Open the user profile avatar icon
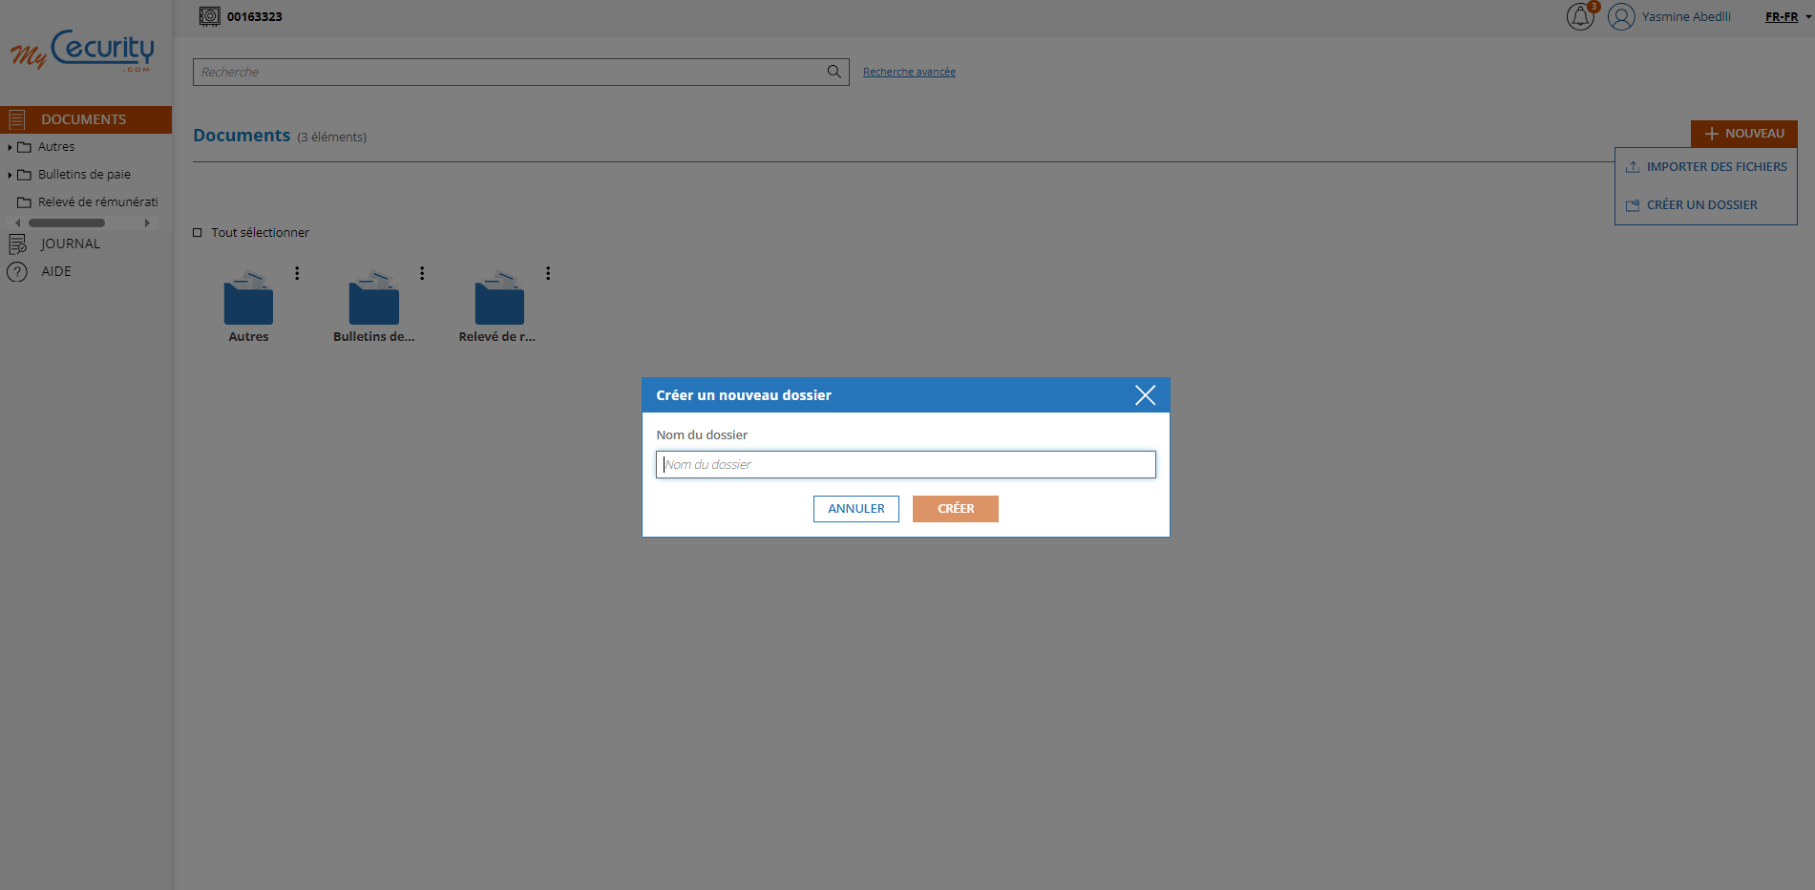 tap(1620, 17)
